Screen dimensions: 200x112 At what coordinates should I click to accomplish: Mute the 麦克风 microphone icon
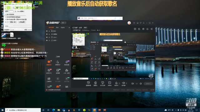click(x=116, y=83)
